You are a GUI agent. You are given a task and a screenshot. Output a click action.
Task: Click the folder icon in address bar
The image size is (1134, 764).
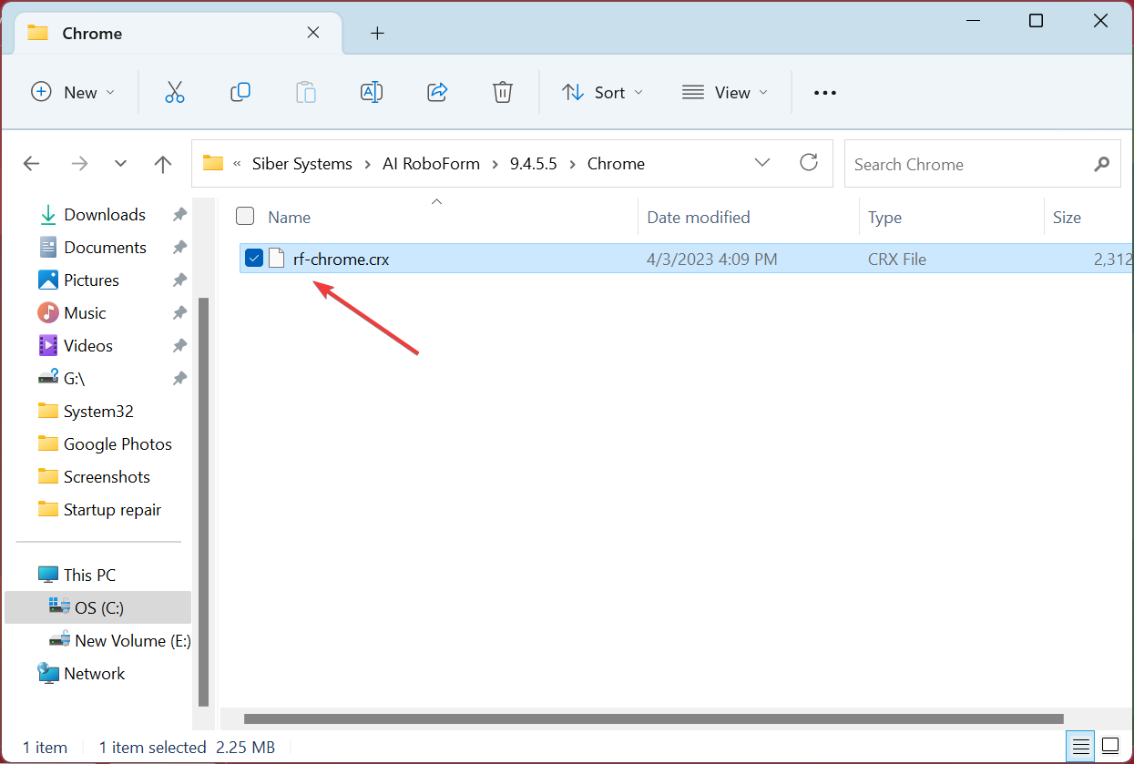tap(213, 164)
